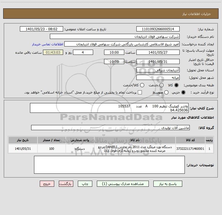222x215 pixels.
Task: Click the توضیحات خریدار label
Action: (200, 165)
